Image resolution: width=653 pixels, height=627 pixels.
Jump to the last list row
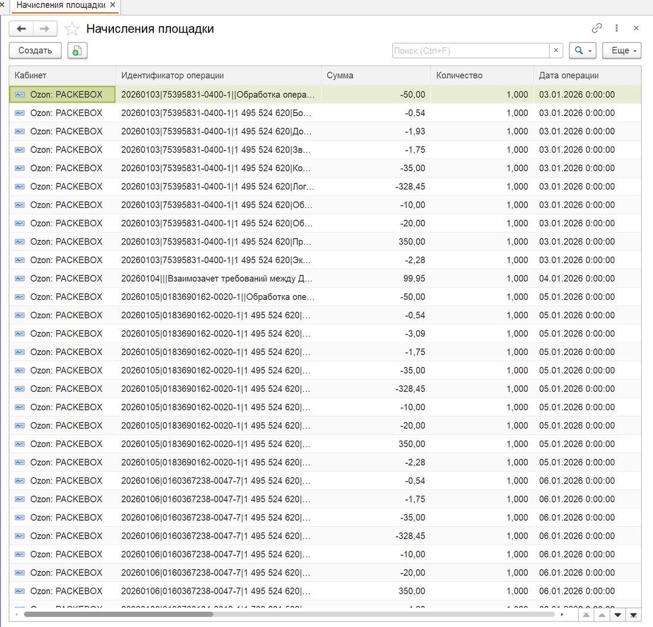(633, 615)
